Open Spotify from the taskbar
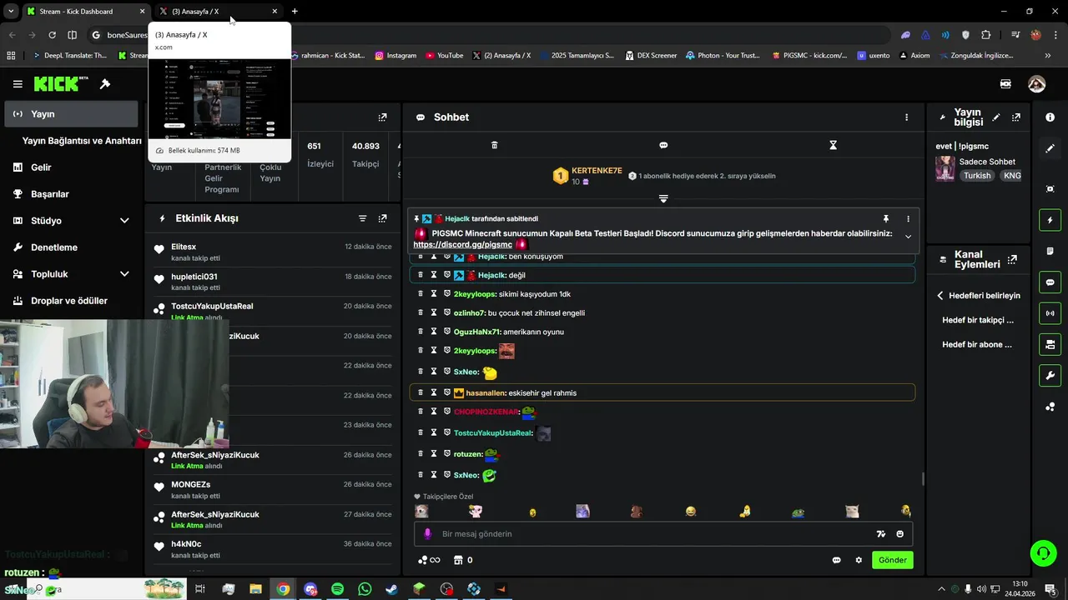1068x600 pixels. [x=337, y=589]
